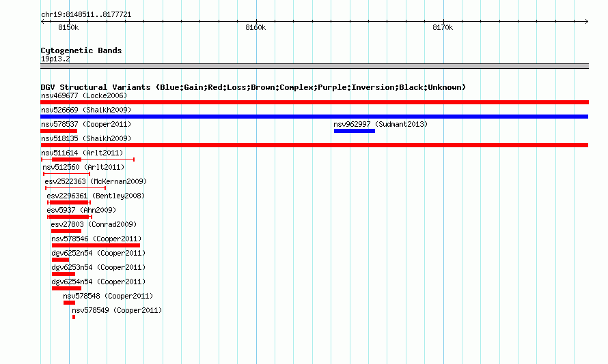Click the right arrow of the ruler
Viewport: 608px width, 364px height.
(587, 21)
